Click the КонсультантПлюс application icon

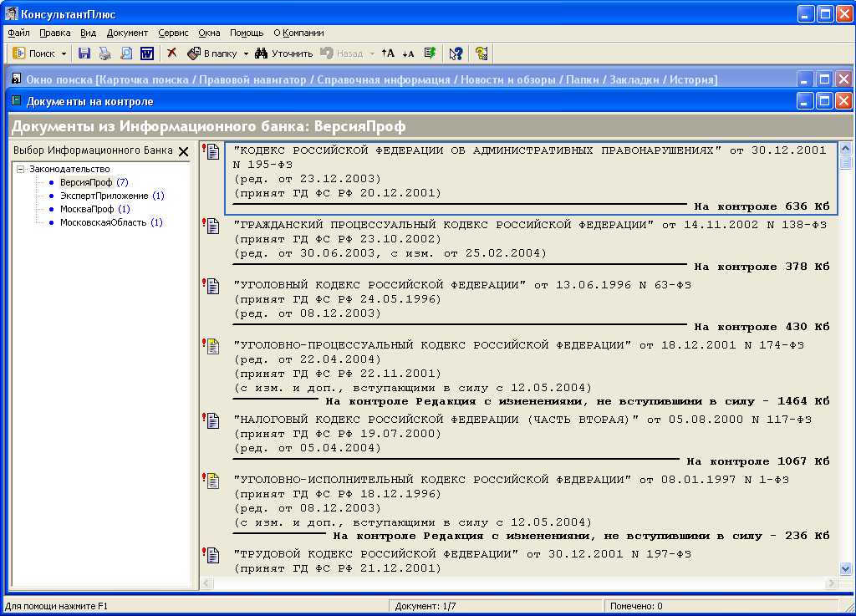11,13
